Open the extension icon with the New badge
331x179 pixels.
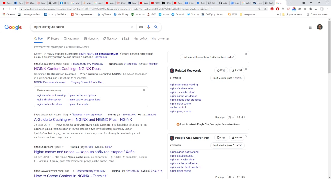(x=294, y=9)
